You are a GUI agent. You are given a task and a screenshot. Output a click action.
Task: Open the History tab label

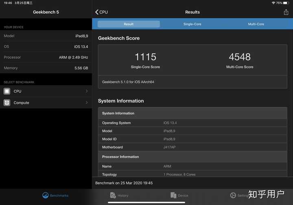tap(123, 196)
